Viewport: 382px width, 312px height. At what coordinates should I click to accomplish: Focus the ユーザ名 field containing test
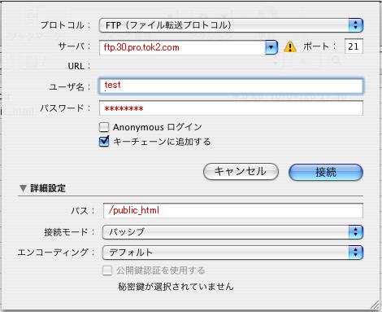[x=231, y=86]
